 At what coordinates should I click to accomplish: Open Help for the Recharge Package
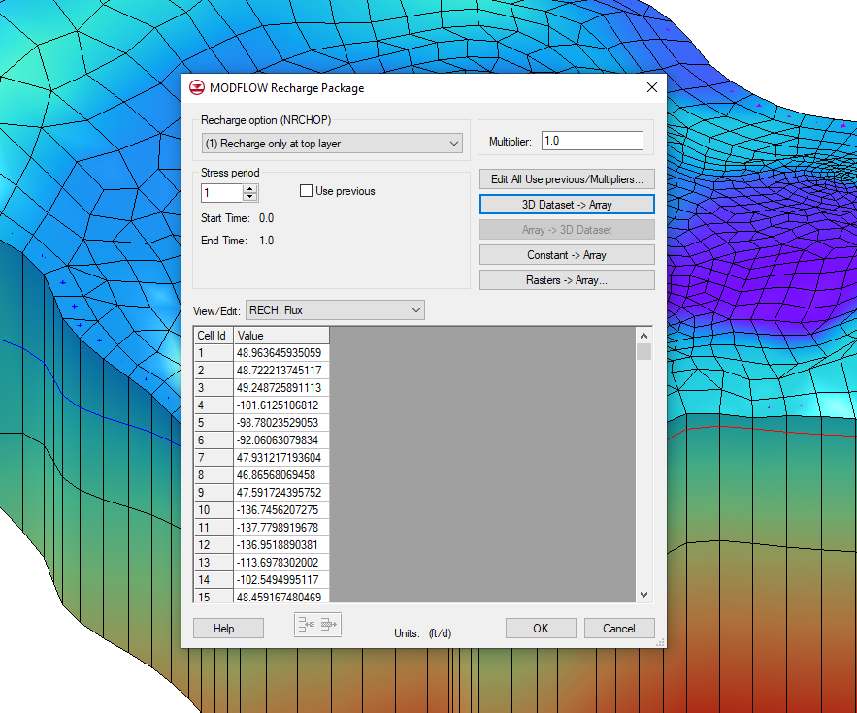227,628
